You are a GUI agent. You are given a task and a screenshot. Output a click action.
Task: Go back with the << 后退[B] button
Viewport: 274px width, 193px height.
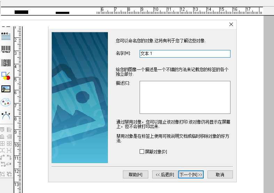coord(165,175)
